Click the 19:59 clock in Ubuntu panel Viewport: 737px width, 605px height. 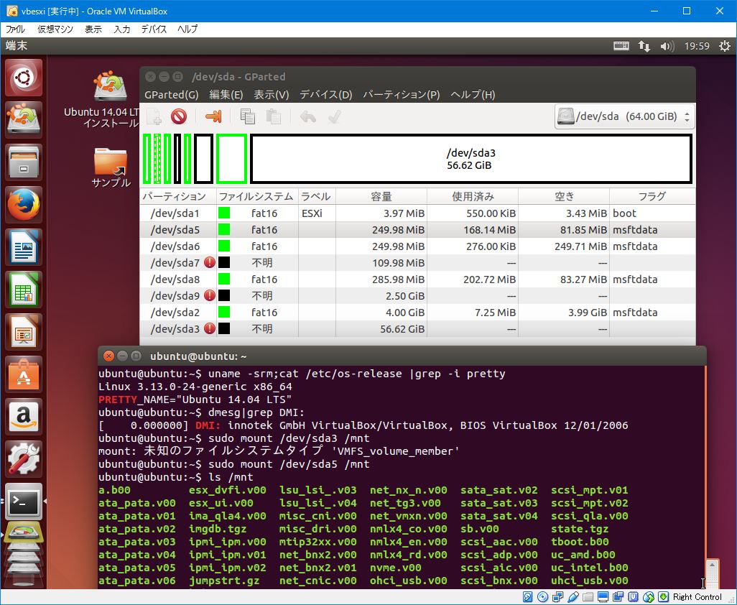pos(697,46)
